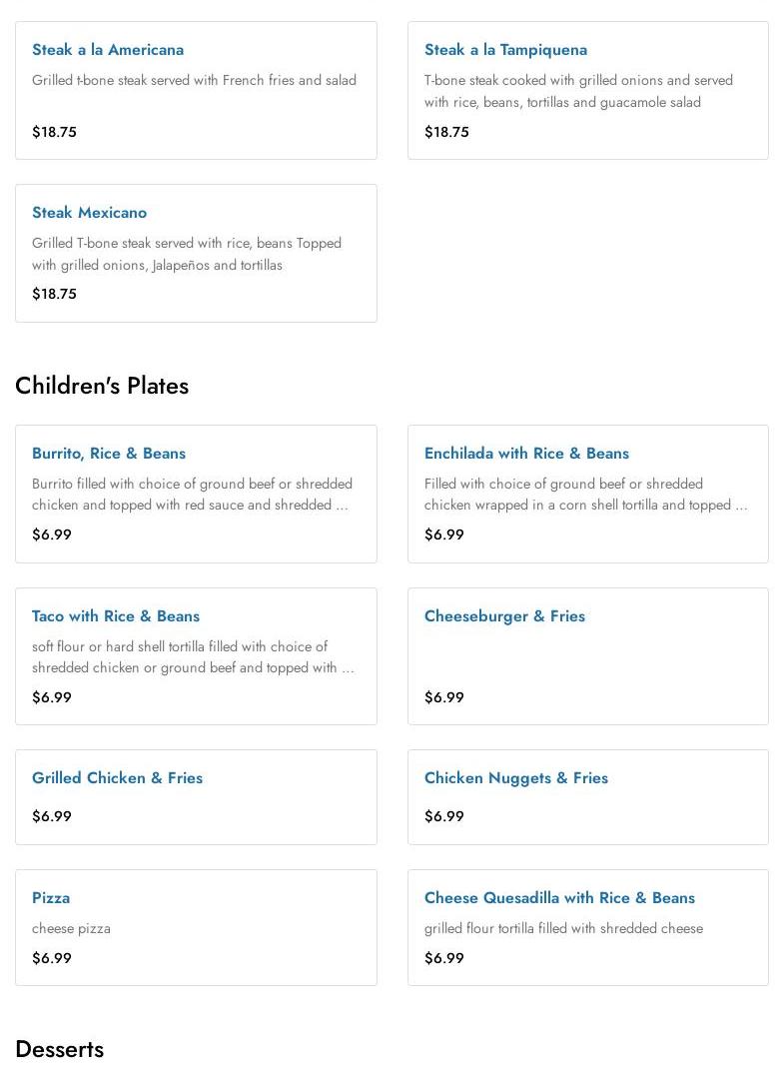Select Steak a la Tampiquena title
Viewport: 784px width, 1081px height.
pos(505,50)
